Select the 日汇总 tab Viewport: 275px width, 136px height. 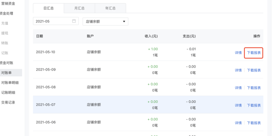[48, 8]
